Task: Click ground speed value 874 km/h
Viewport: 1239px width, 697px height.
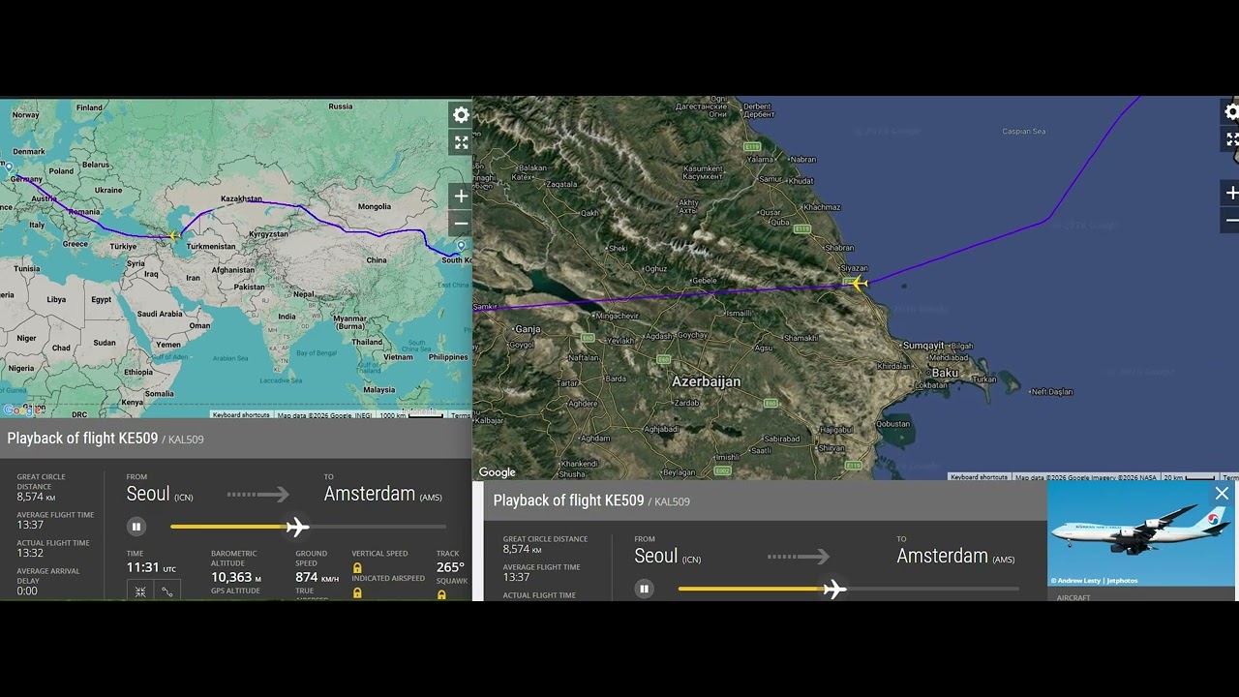Action: click(x=317, y=577)
